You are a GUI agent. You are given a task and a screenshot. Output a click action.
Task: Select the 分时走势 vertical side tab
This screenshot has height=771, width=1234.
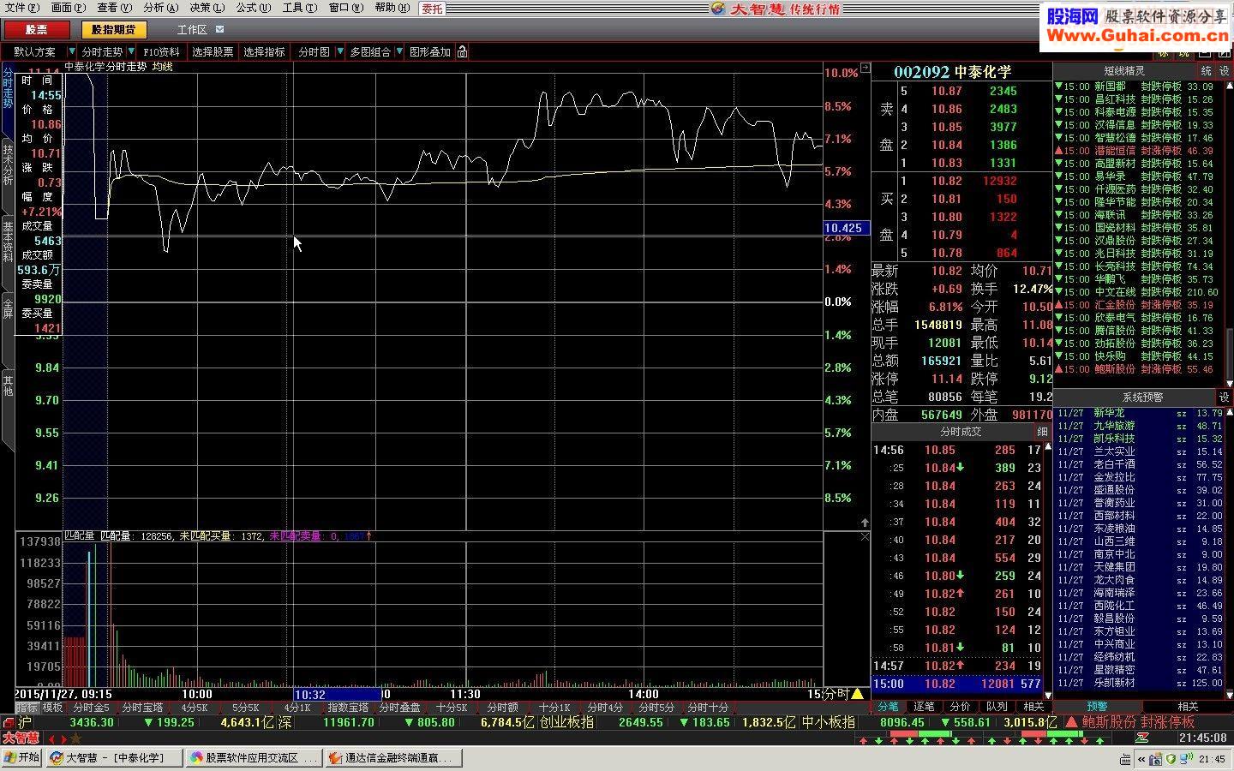pos(8,89)
